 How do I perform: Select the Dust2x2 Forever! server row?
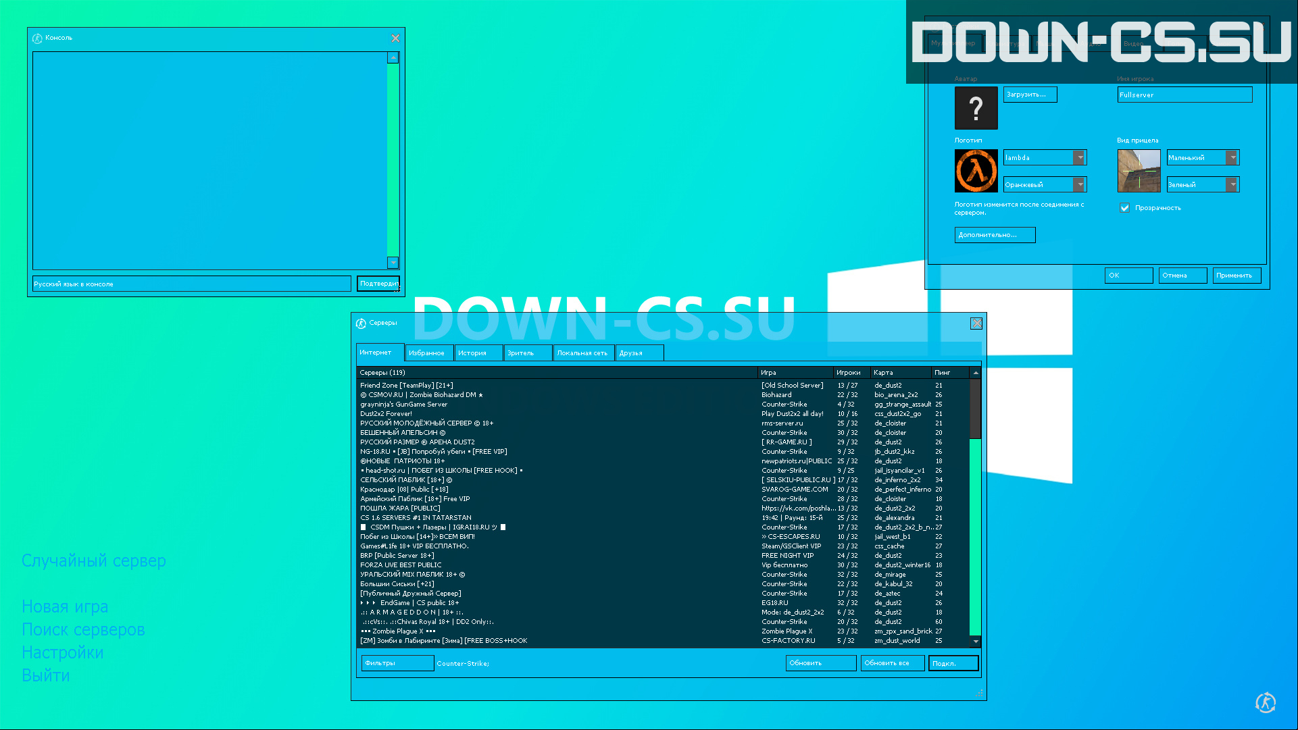click(x=664, y=414)
